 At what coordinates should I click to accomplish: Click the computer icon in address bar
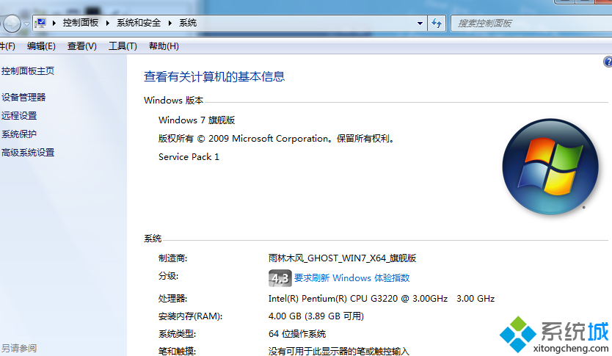point(41,23)
